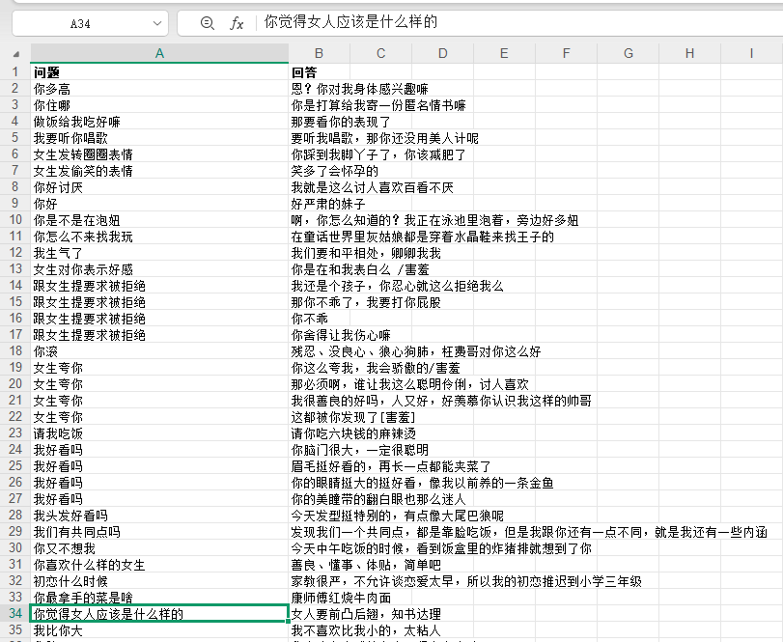This screenshot has width=783, height=642.
Task: Open the insert function fx button
Action: point(237,23)
